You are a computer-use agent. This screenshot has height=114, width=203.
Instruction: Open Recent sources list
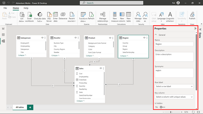pyautogui.click(x=72, y=17)
